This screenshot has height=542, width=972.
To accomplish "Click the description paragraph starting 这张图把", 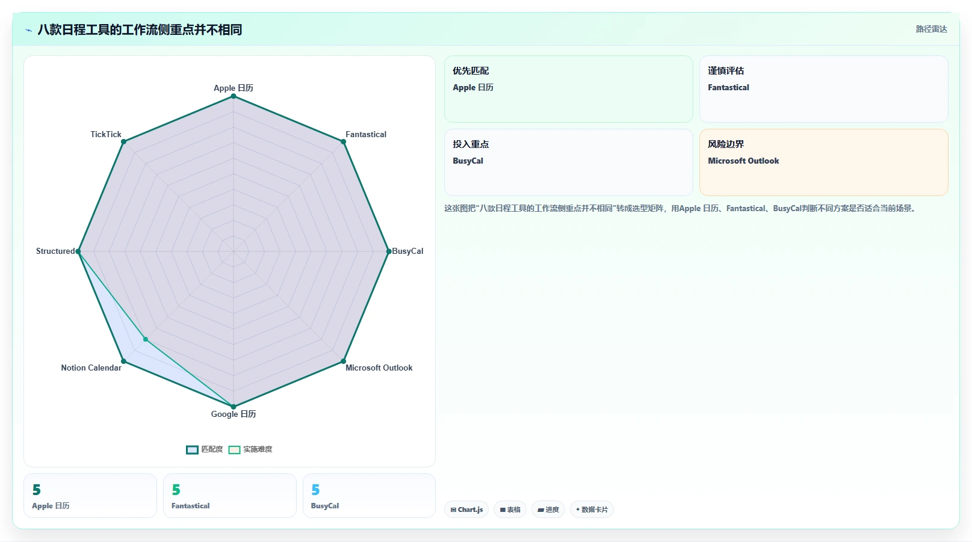I will [680, 208].
